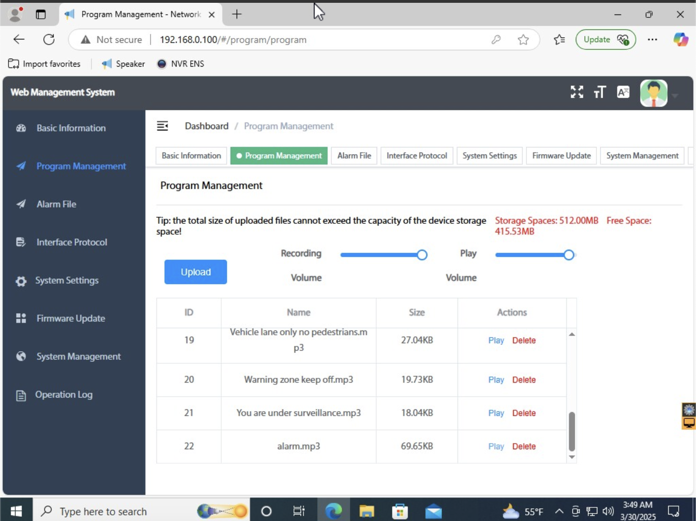
Task: Switch to the Interface Protocol tab
Action: click(417, 156)
